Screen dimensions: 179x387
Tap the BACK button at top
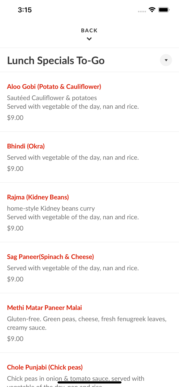pyautogui.click(x=89, y=30)
